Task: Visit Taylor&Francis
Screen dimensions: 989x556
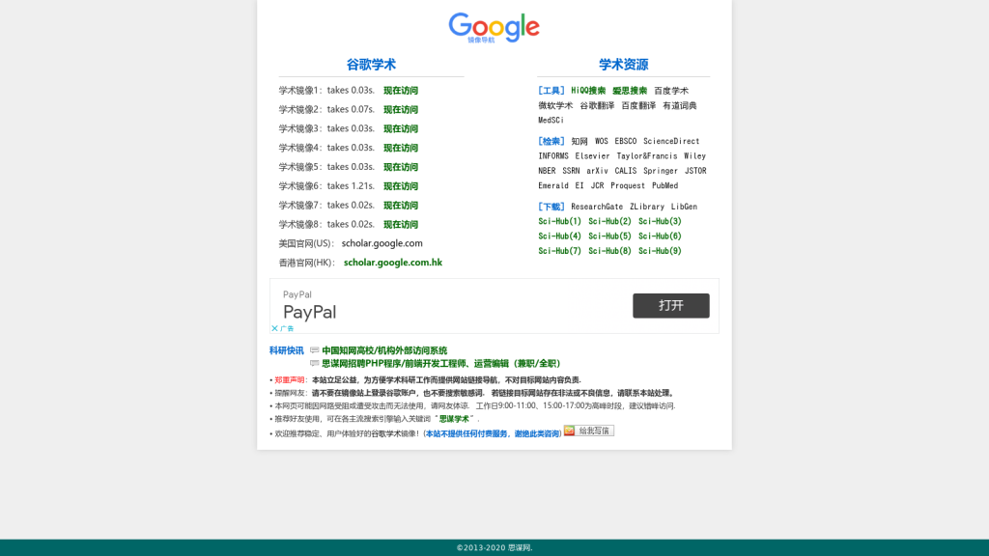Action: click(646, 156)
